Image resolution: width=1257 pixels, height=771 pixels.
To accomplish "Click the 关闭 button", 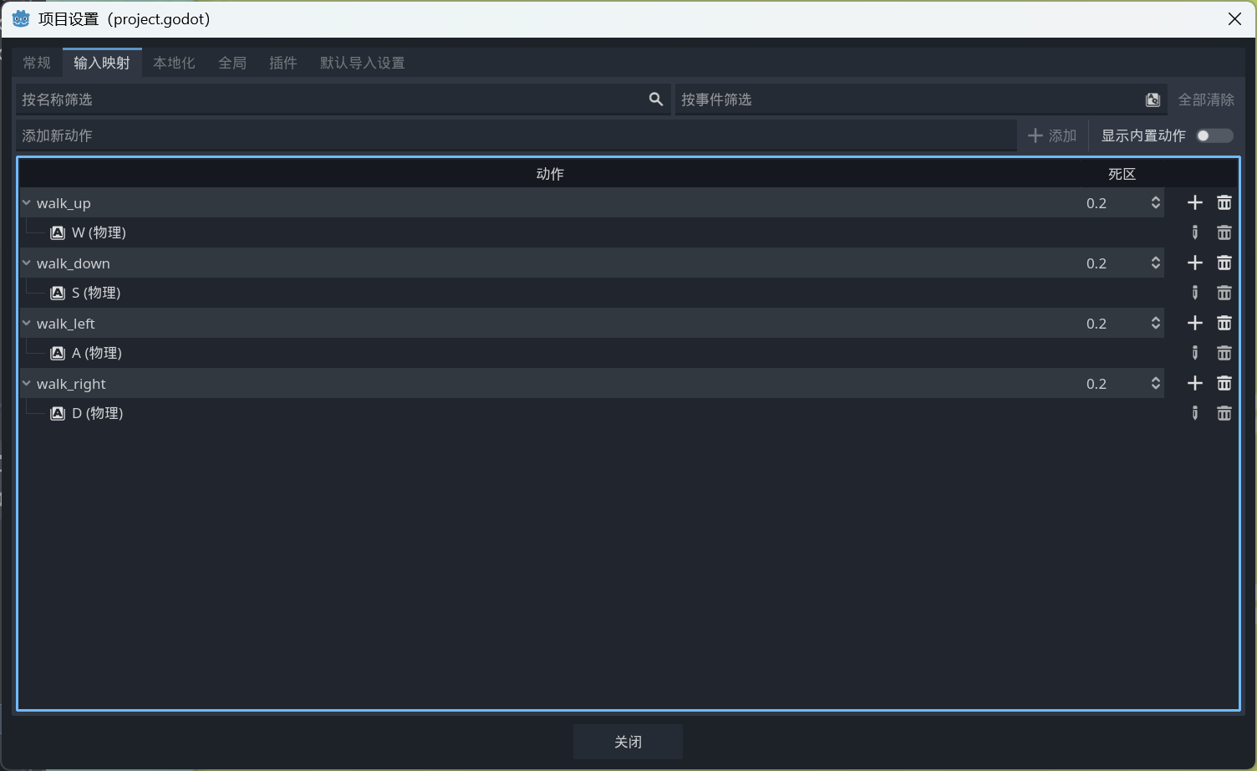I will click(x=628, y=742).
